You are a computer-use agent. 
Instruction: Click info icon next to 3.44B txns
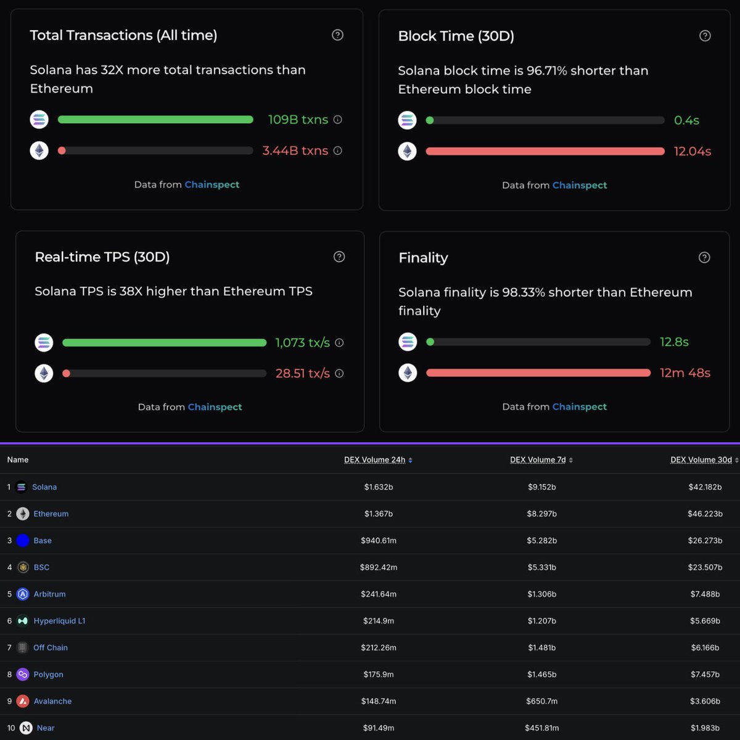(337, 150)
